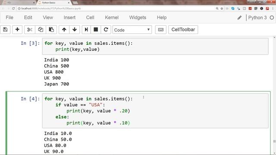Screen dimensions: 276x155
Task: Open the command palette keyboard icon
Action: tap(161, 30)
